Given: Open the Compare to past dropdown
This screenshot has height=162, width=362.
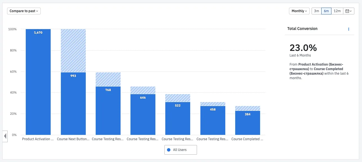Looking at the screenshot, I should pyautogui.click(x=24, y=11).
